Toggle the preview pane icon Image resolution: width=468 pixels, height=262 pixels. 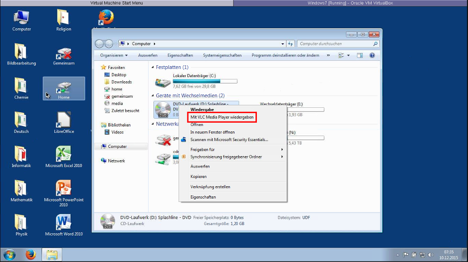[x=360, y=55]
